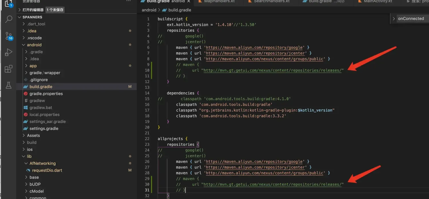429x199 pixels.
Task: Collapse the android folder
Action: coord(34,45)
